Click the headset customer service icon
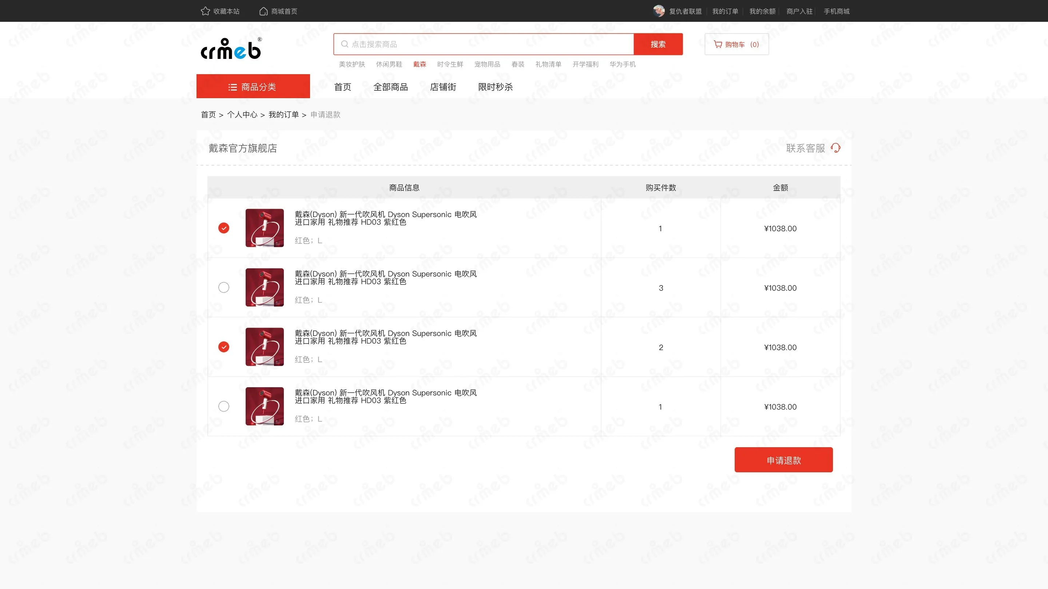This screenshot has height=589, width=1048. click(x=835, y=148)
